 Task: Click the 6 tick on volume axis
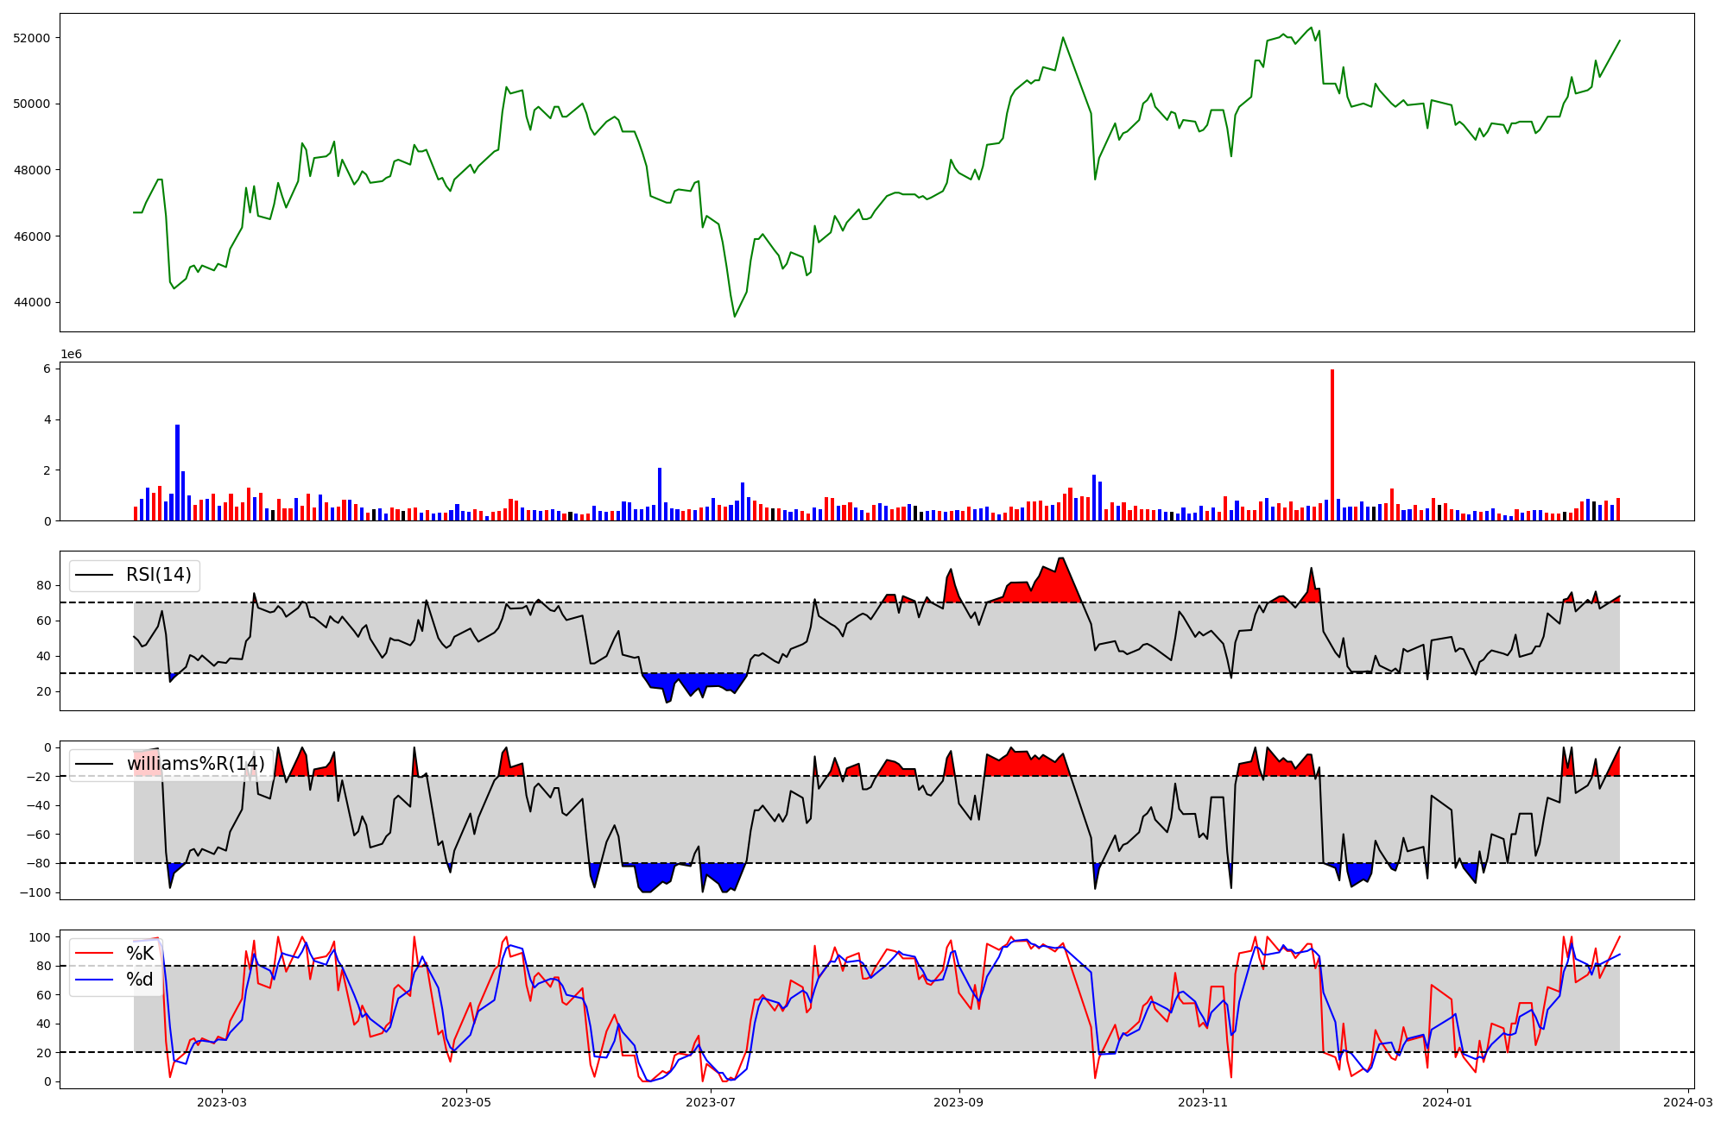point(47,369)
